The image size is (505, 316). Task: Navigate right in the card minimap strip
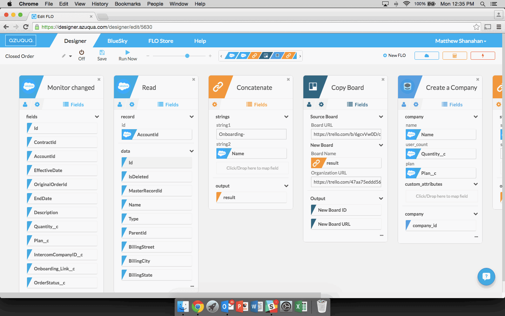pyautogui.click(x=300, y=56)
